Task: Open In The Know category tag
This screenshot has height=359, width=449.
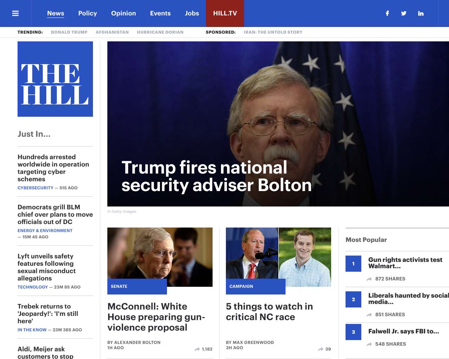Action: pos(32,330)
